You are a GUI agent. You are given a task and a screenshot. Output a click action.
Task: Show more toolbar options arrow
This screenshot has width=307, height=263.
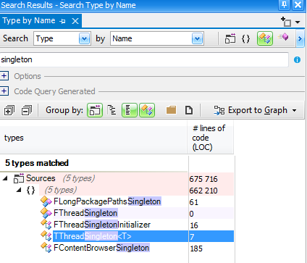(300, 38)
